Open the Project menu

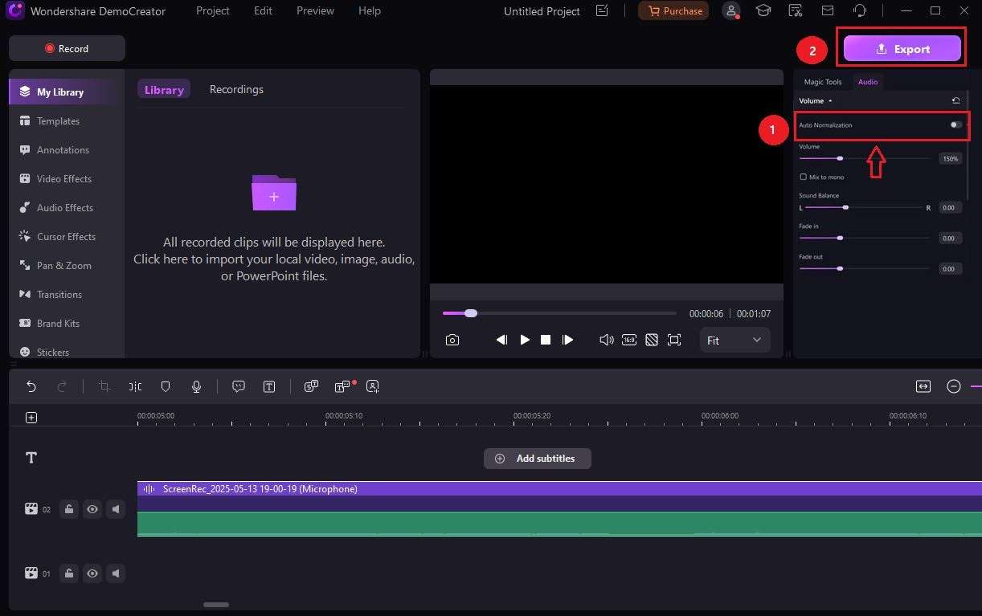click(213, 10)
